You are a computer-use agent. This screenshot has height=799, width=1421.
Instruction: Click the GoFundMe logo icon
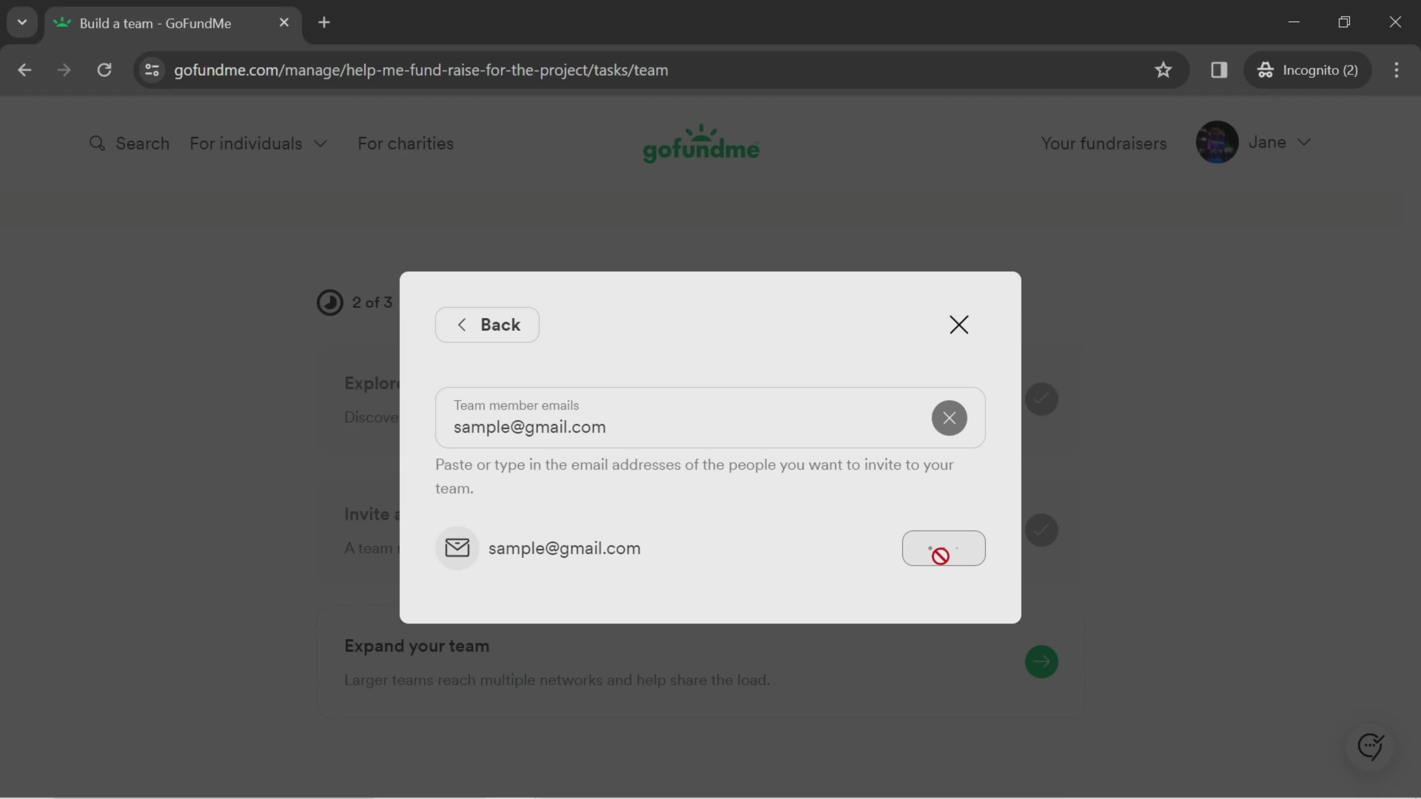[701, 144]
